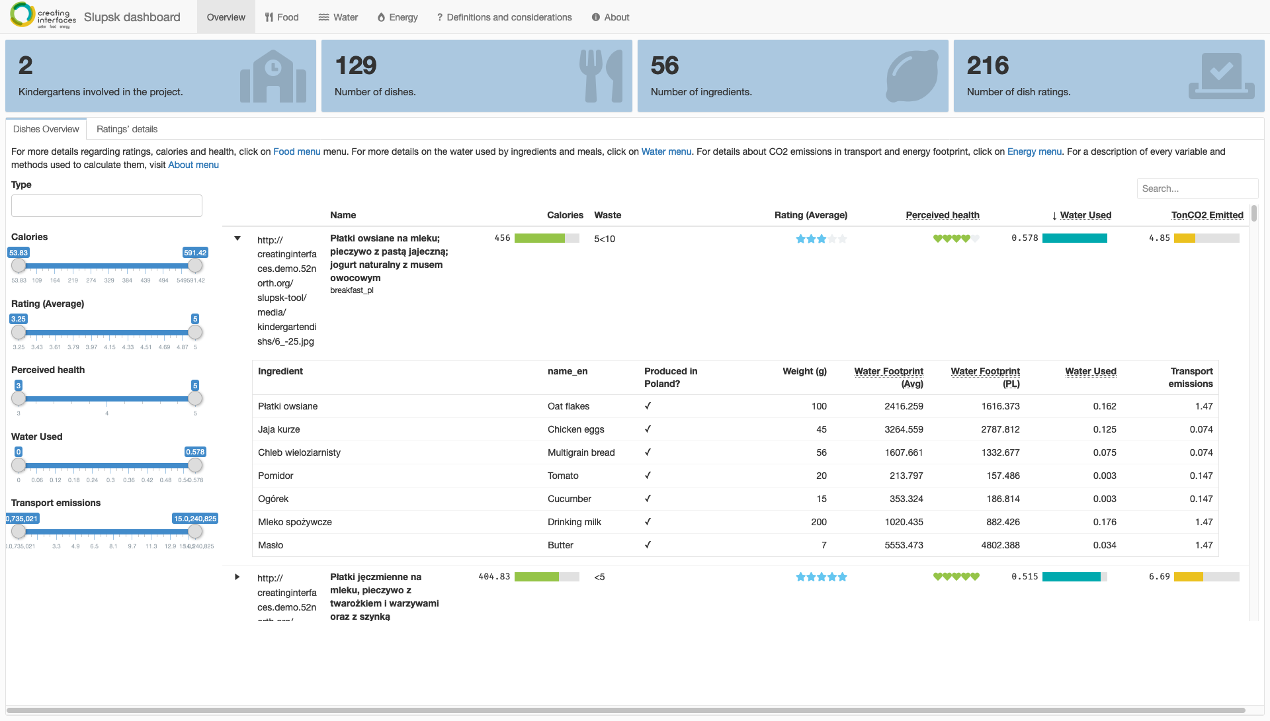Open Definitions and considerations page

[x=504, y=17]
